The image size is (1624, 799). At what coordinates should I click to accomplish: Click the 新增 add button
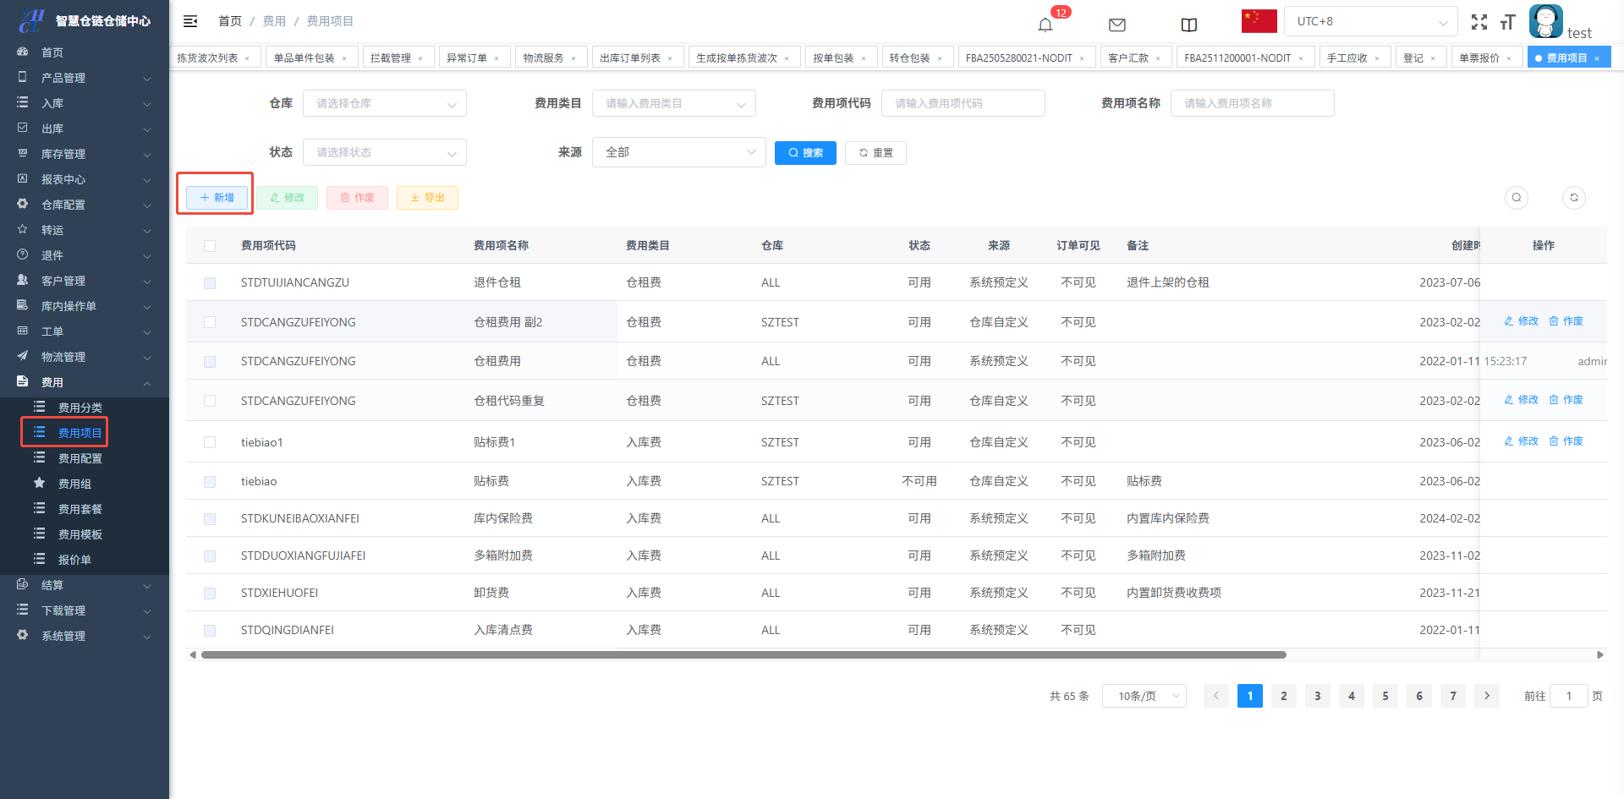pos(217,197)
